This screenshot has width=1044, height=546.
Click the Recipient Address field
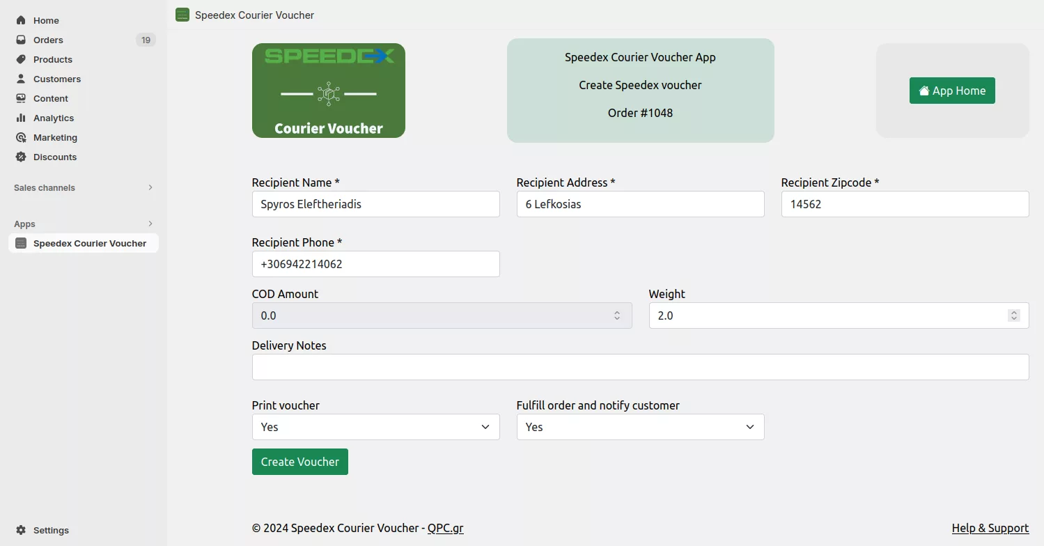point(641,204)
